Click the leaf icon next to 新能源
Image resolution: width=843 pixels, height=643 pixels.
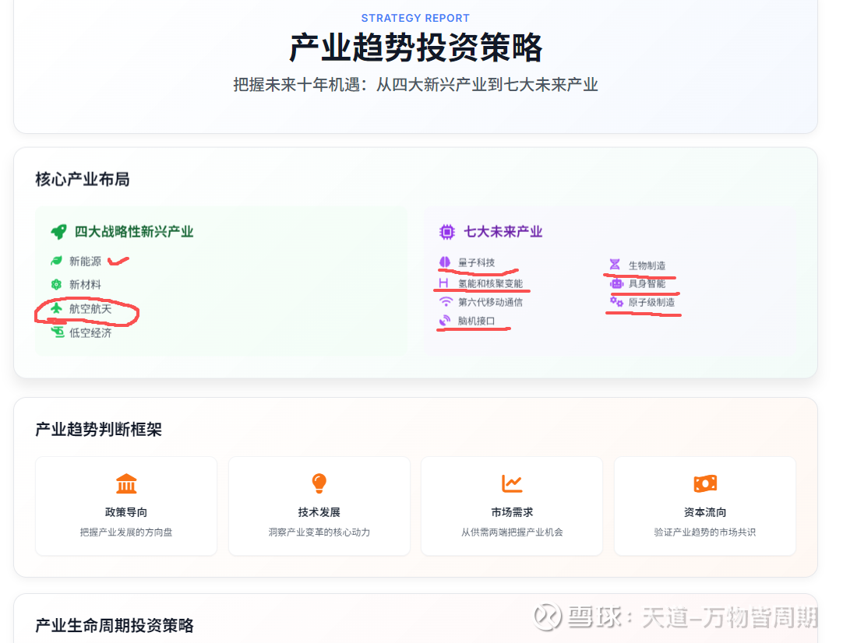point(56,261)
